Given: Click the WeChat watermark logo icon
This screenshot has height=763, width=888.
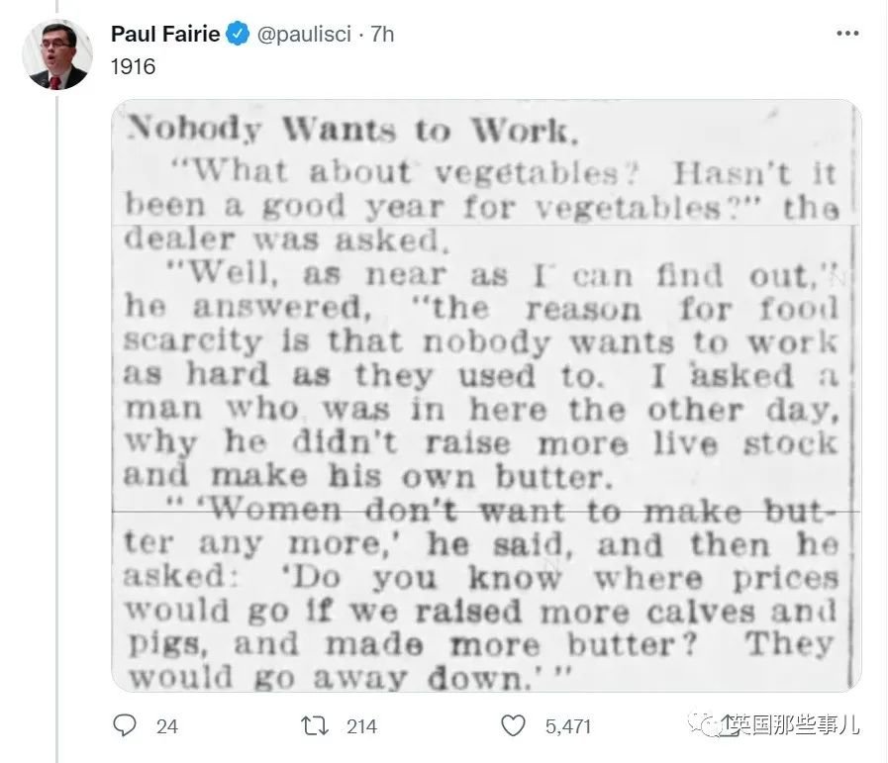Looking at the screenshot, I should (x=702, y=724).
